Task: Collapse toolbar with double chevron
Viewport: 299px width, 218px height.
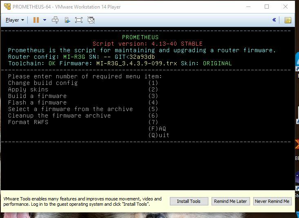Action: [274, 20]
